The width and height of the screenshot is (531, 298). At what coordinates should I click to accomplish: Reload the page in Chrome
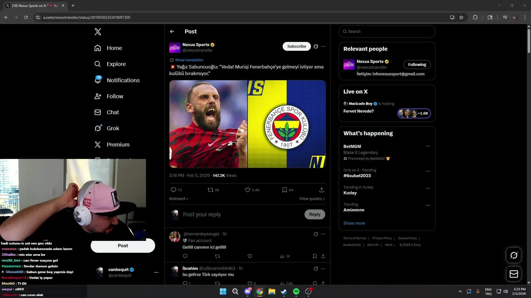click(x=26, y=17)
